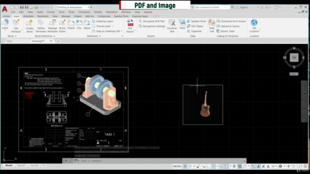
Task: Open the Block Editor tool
Action: click(62, 26)
